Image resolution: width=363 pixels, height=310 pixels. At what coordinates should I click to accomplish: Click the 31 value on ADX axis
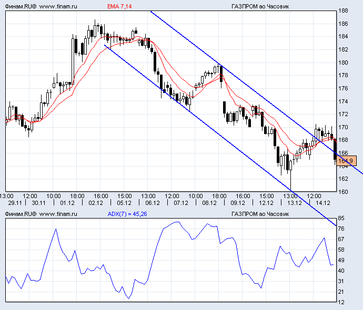(x=341, y=281)
